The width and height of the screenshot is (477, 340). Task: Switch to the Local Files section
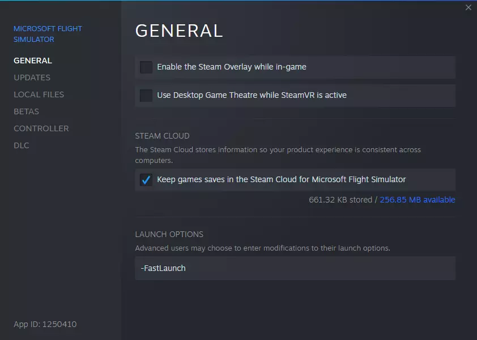[39, 94]
